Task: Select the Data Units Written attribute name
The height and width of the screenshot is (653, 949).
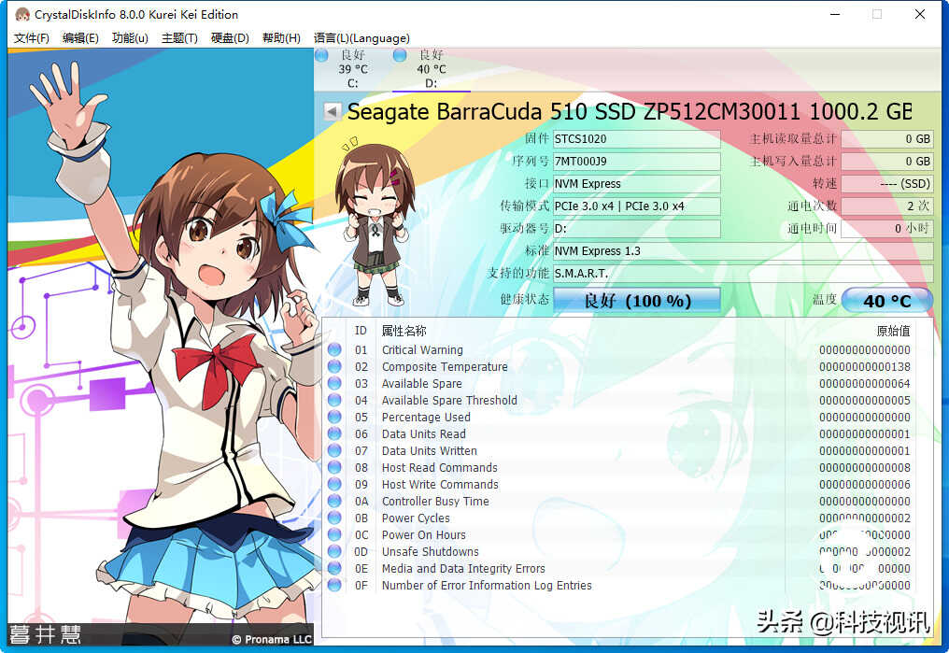Action: click(429, 451)
